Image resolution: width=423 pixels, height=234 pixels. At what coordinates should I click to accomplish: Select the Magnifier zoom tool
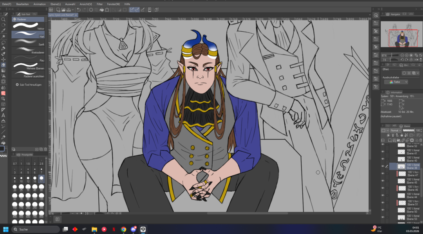tap(4, 19)
